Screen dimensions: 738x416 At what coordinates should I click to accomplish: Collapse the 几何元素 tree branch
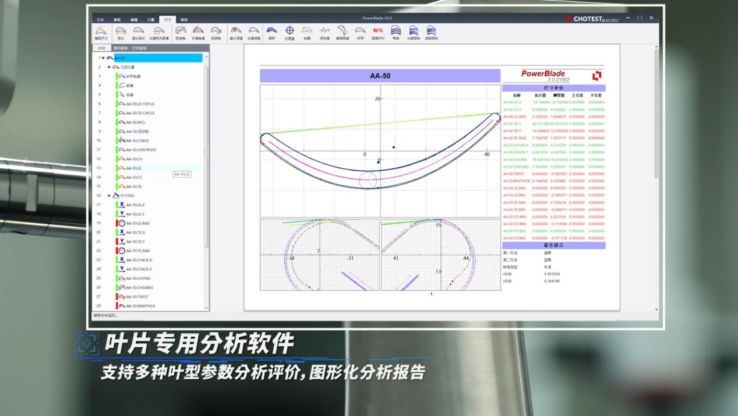(108, 67)
